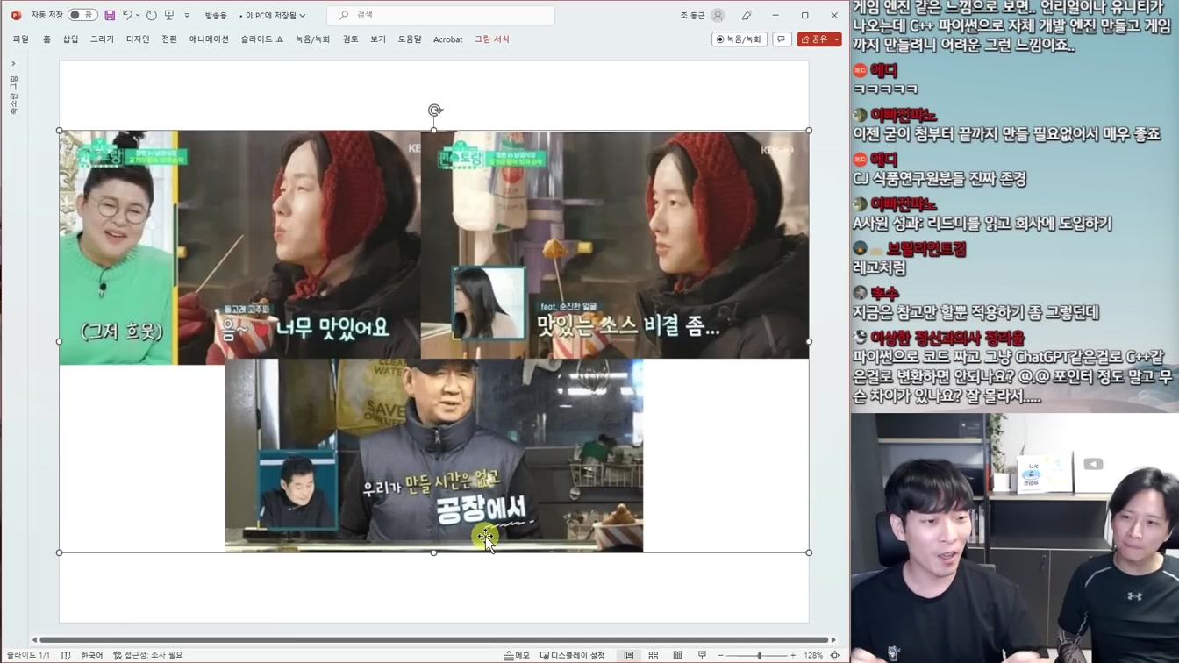Open the Acrobat tab

pos(447,39)
